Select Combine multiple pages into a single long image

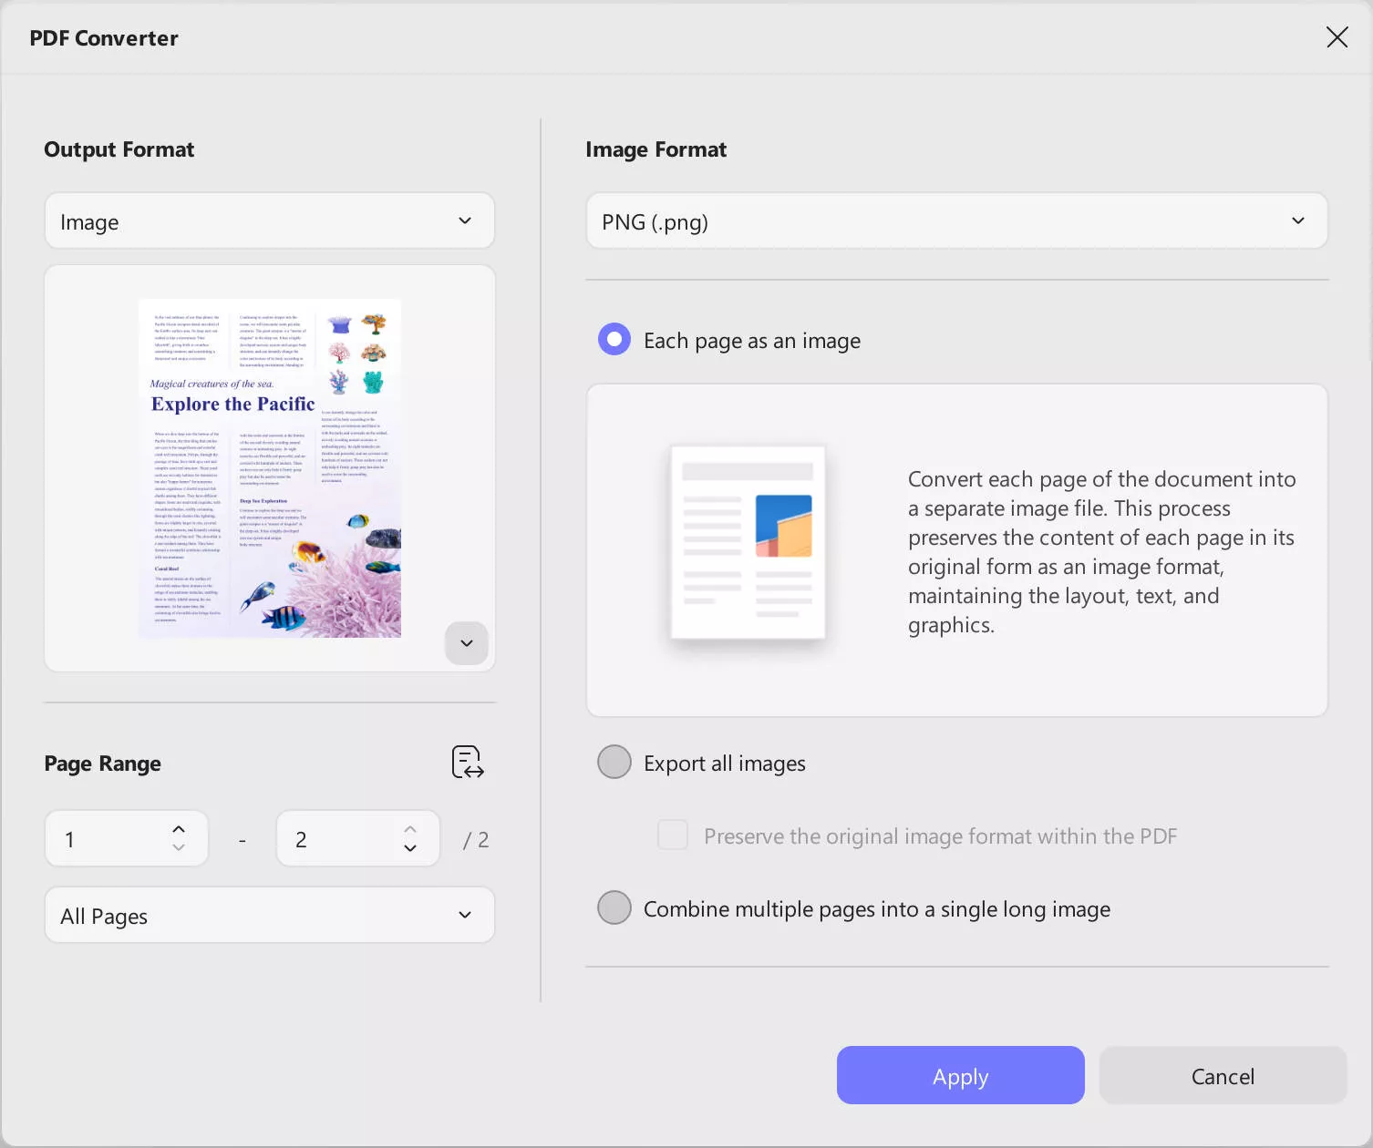(614, 907)
